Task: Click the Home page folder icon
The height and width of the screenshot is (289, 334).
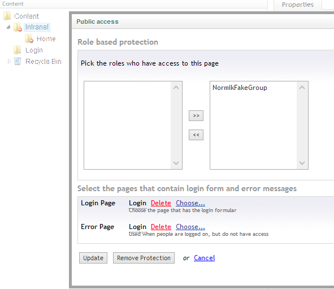Action: [29, 38]
